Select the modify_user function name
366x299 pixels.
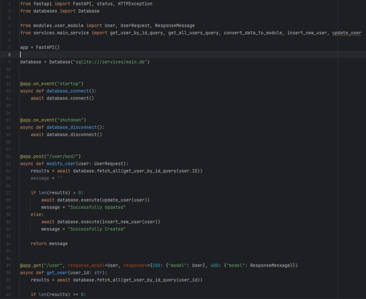pos(61,164)
